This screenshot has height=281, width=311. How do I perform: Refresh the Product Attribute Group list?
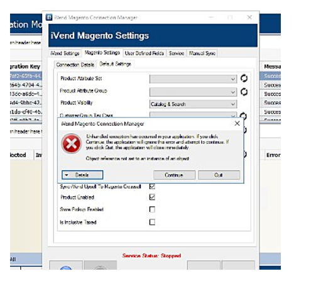click(244, 92)
